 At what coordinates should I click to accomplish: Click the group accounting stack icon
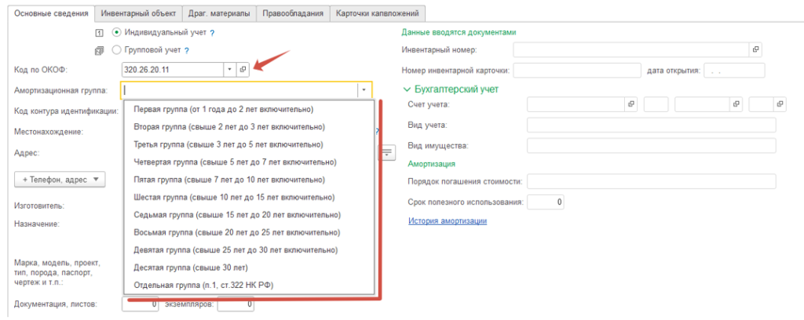100,51
